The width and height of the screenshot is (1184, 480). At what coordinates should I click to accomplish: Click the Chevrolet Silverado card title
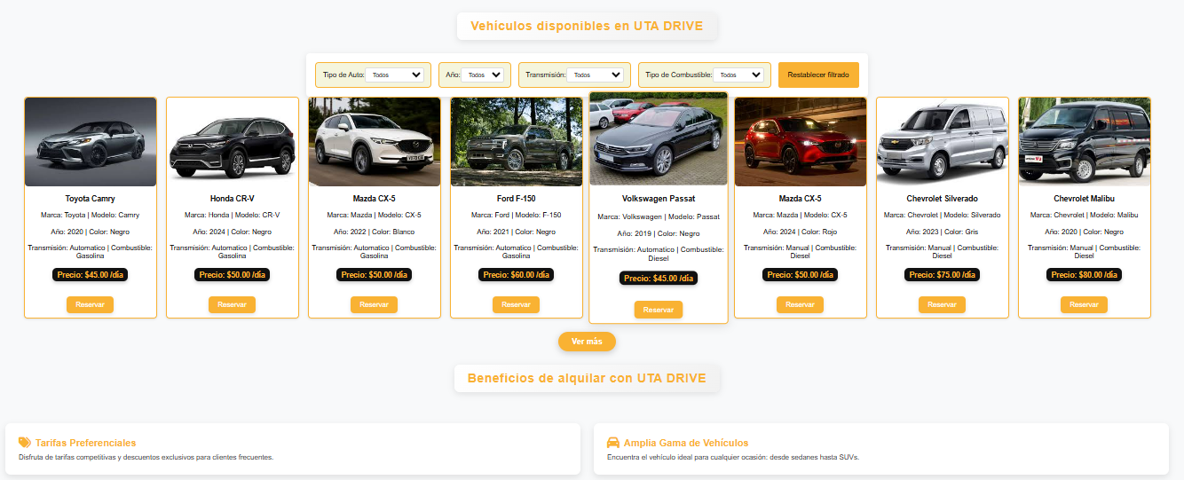(942, 199)
